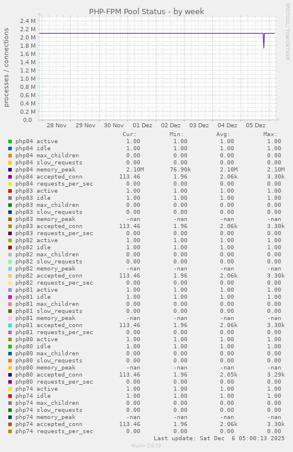This screenshot has width=293, height=452.
Task: Click php82 requests_per_sec legend label
Action: point(54,283)
